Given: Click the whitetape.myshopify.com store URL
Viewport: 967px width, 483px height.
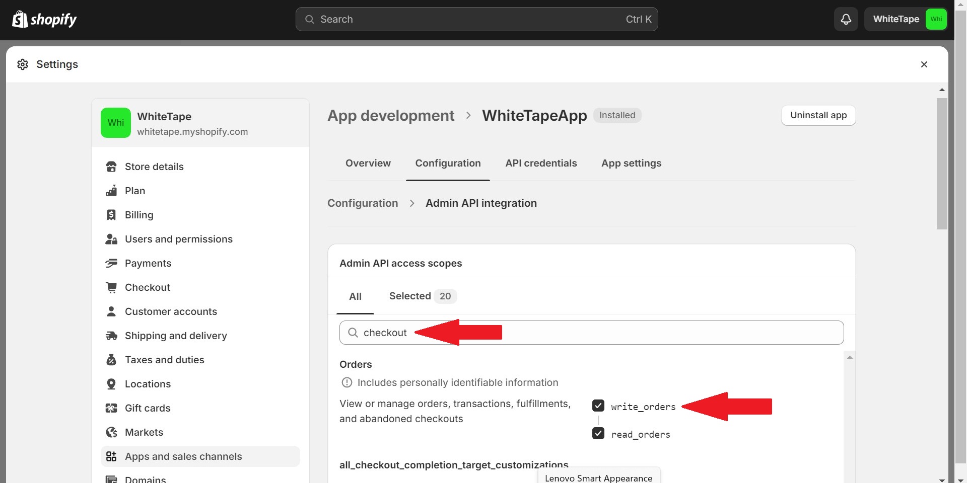Looking at the screenshot, I should pos(192,132).
